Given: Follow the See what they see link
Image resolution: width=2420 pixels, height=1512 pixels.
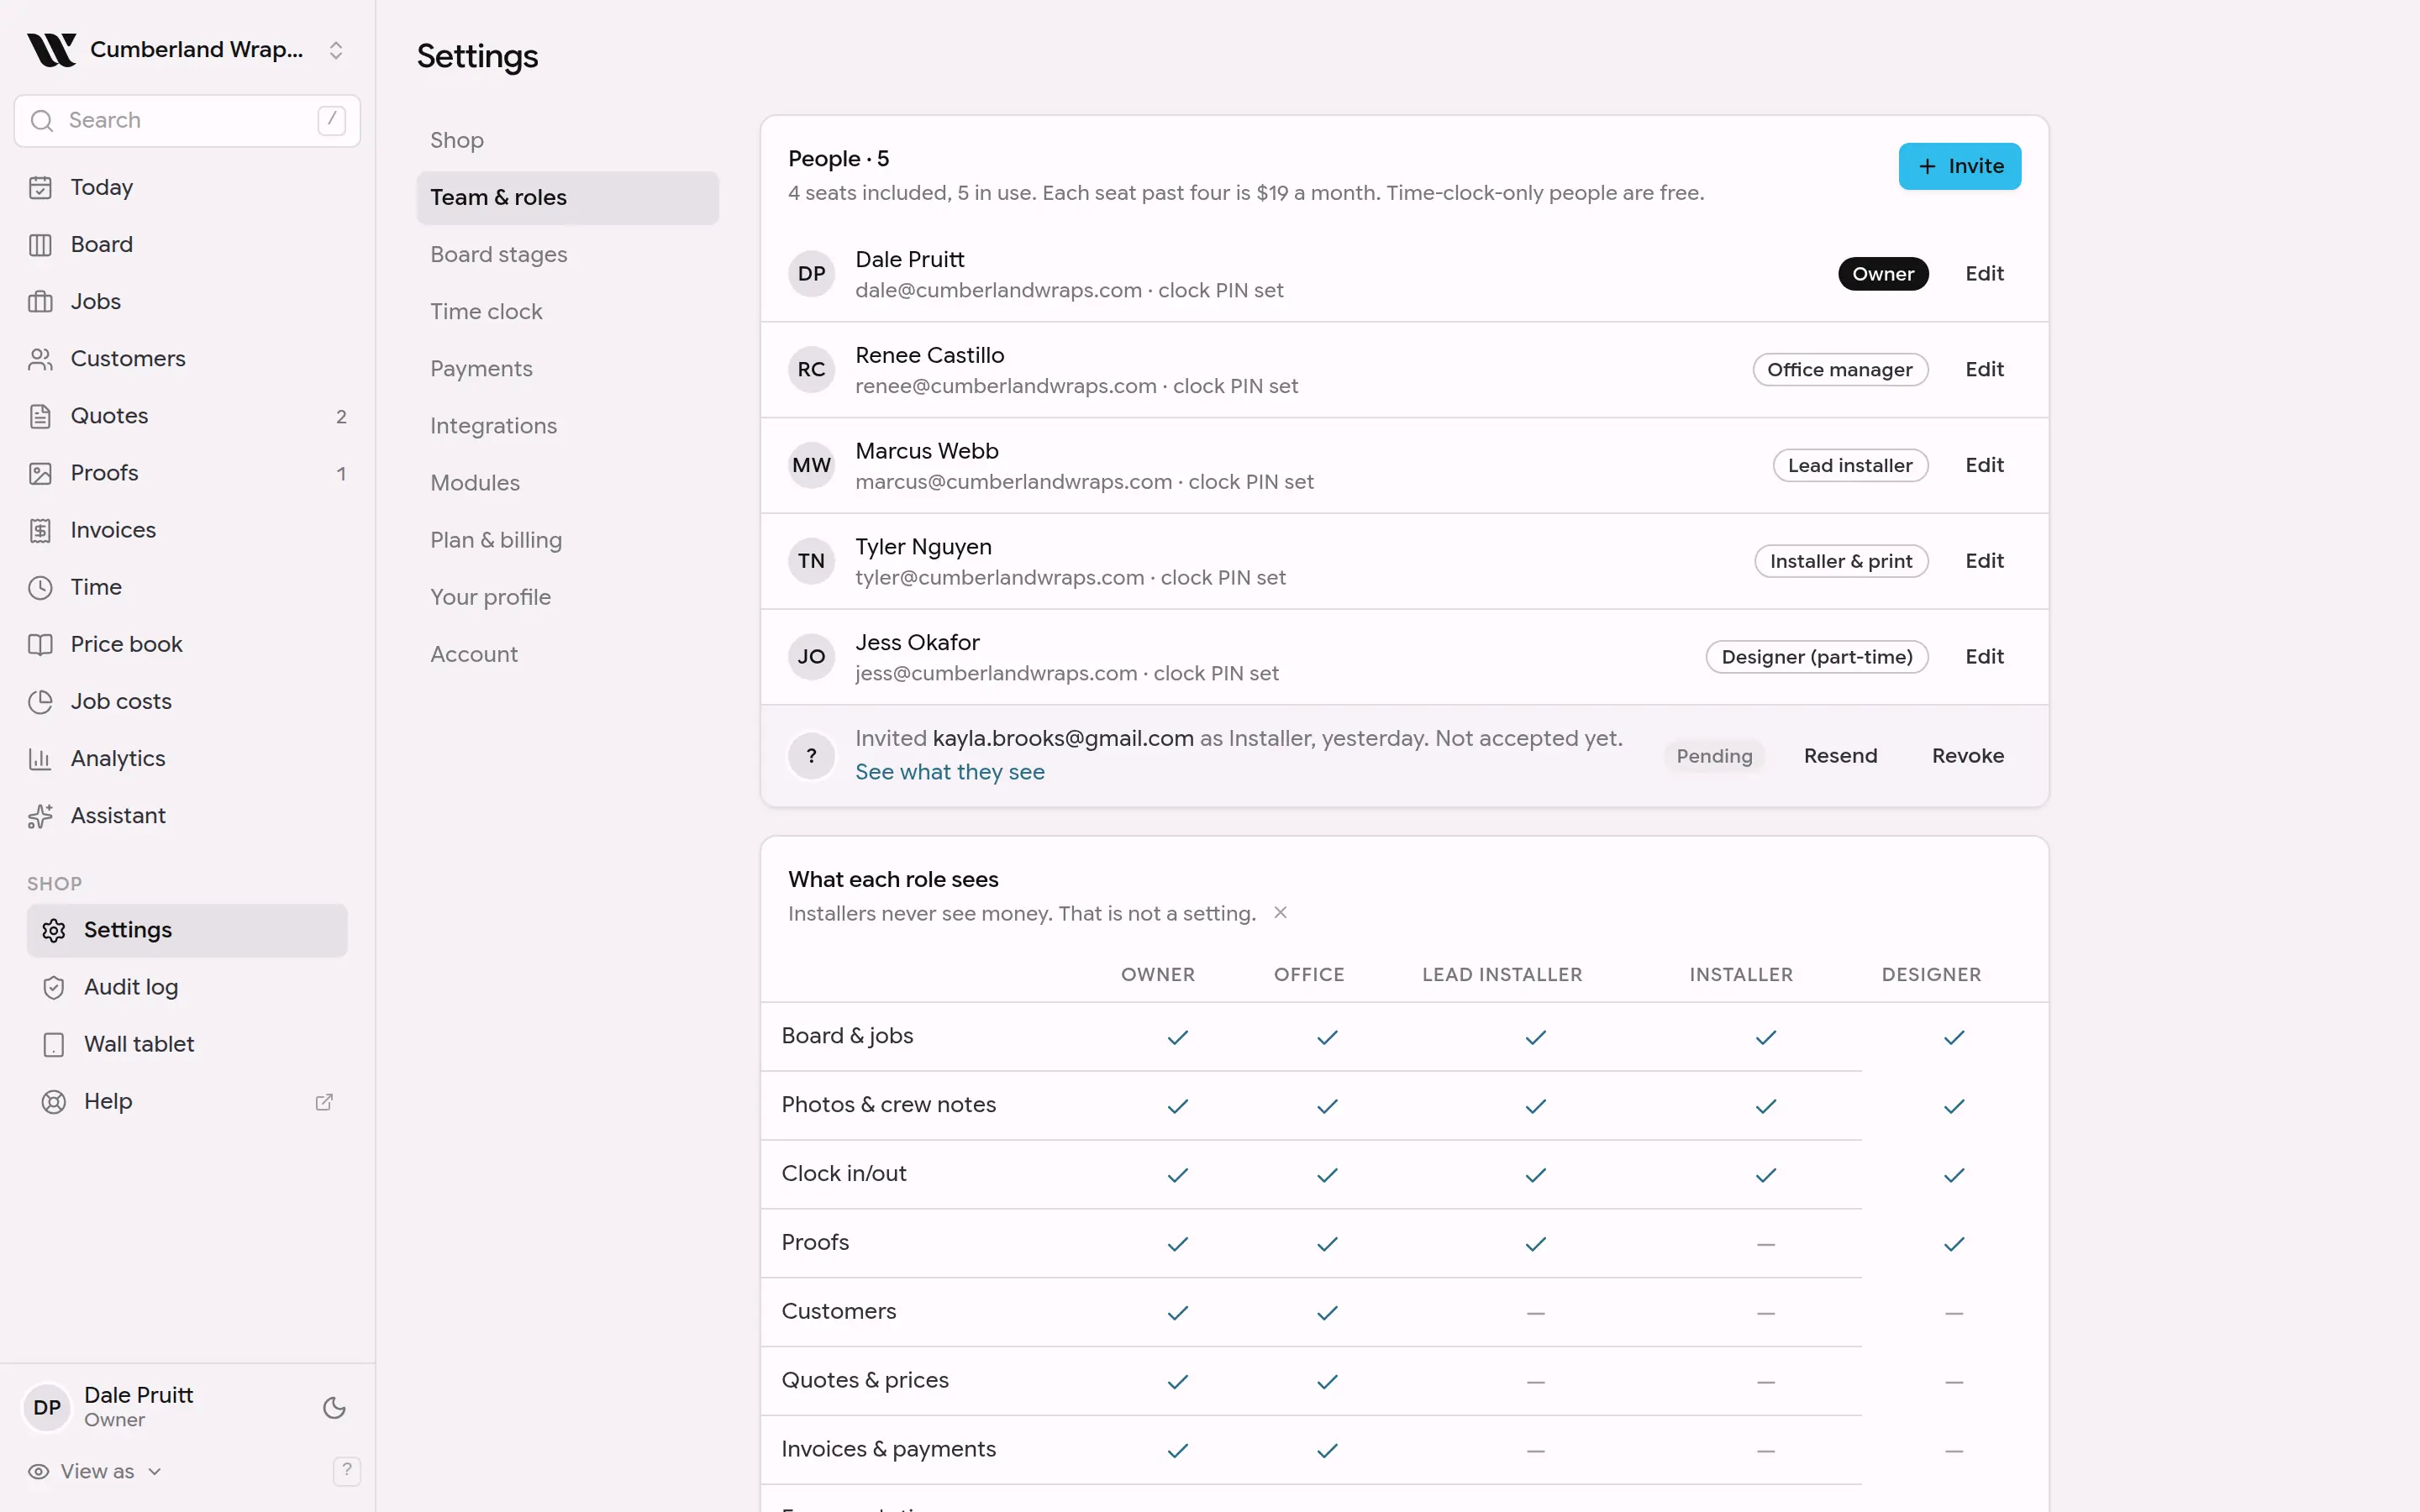Looking at the screenshot, I should (x=949, y=772).
